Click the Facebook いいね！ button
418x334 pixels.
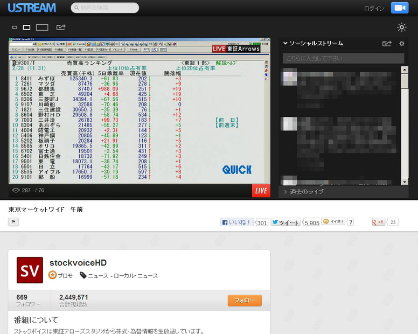236,222
